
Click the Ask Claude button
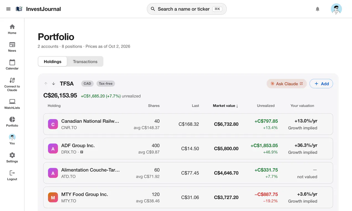point(287,84)
